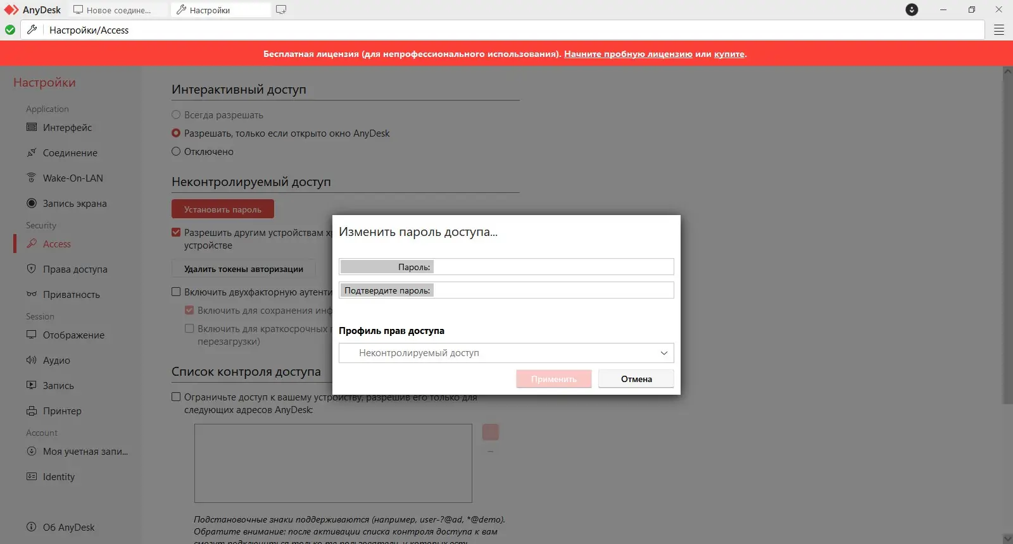
Task: Open Wake-On-LAN settings section
Action: (x=73, y=178)
